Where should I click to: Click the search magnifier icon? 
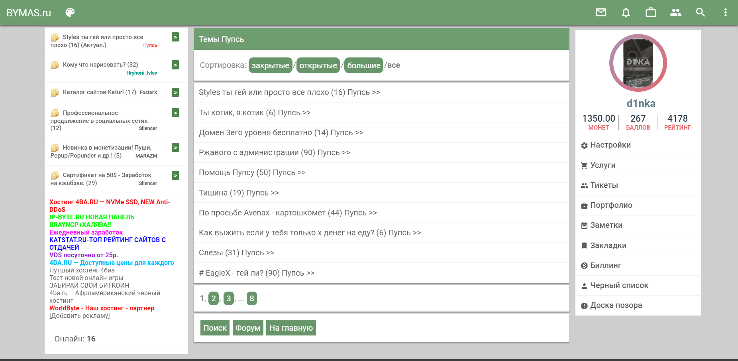[x=700, y=13]
